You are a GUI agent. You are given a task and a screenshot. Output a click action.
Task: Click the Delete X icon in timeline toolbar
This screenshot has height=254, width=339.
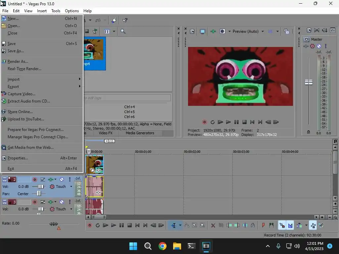pos(213,225)
